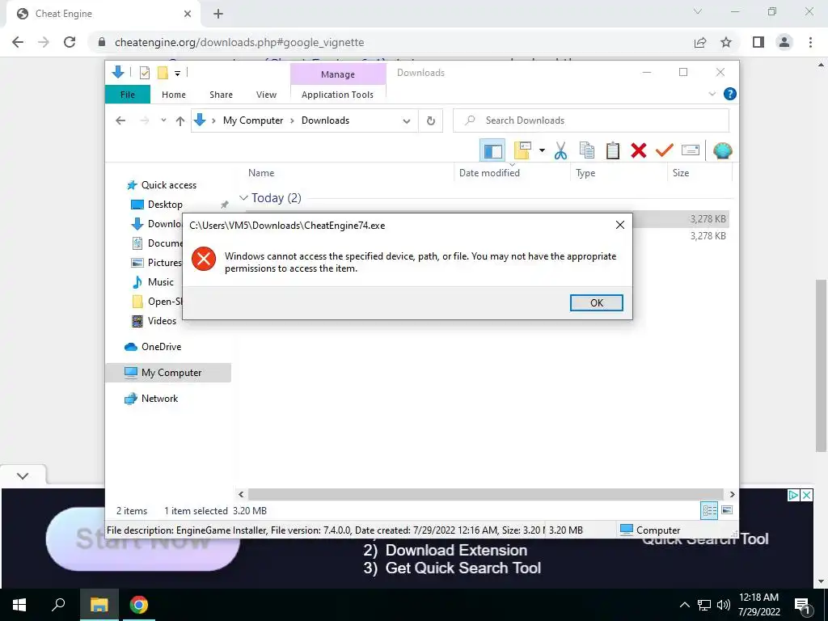Click the Explorer Refresh button

[x=431, y=120]
